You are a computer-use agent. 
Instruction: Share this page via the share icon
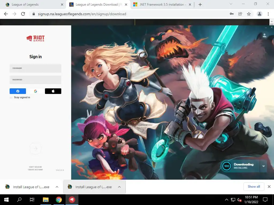point(240,14)
